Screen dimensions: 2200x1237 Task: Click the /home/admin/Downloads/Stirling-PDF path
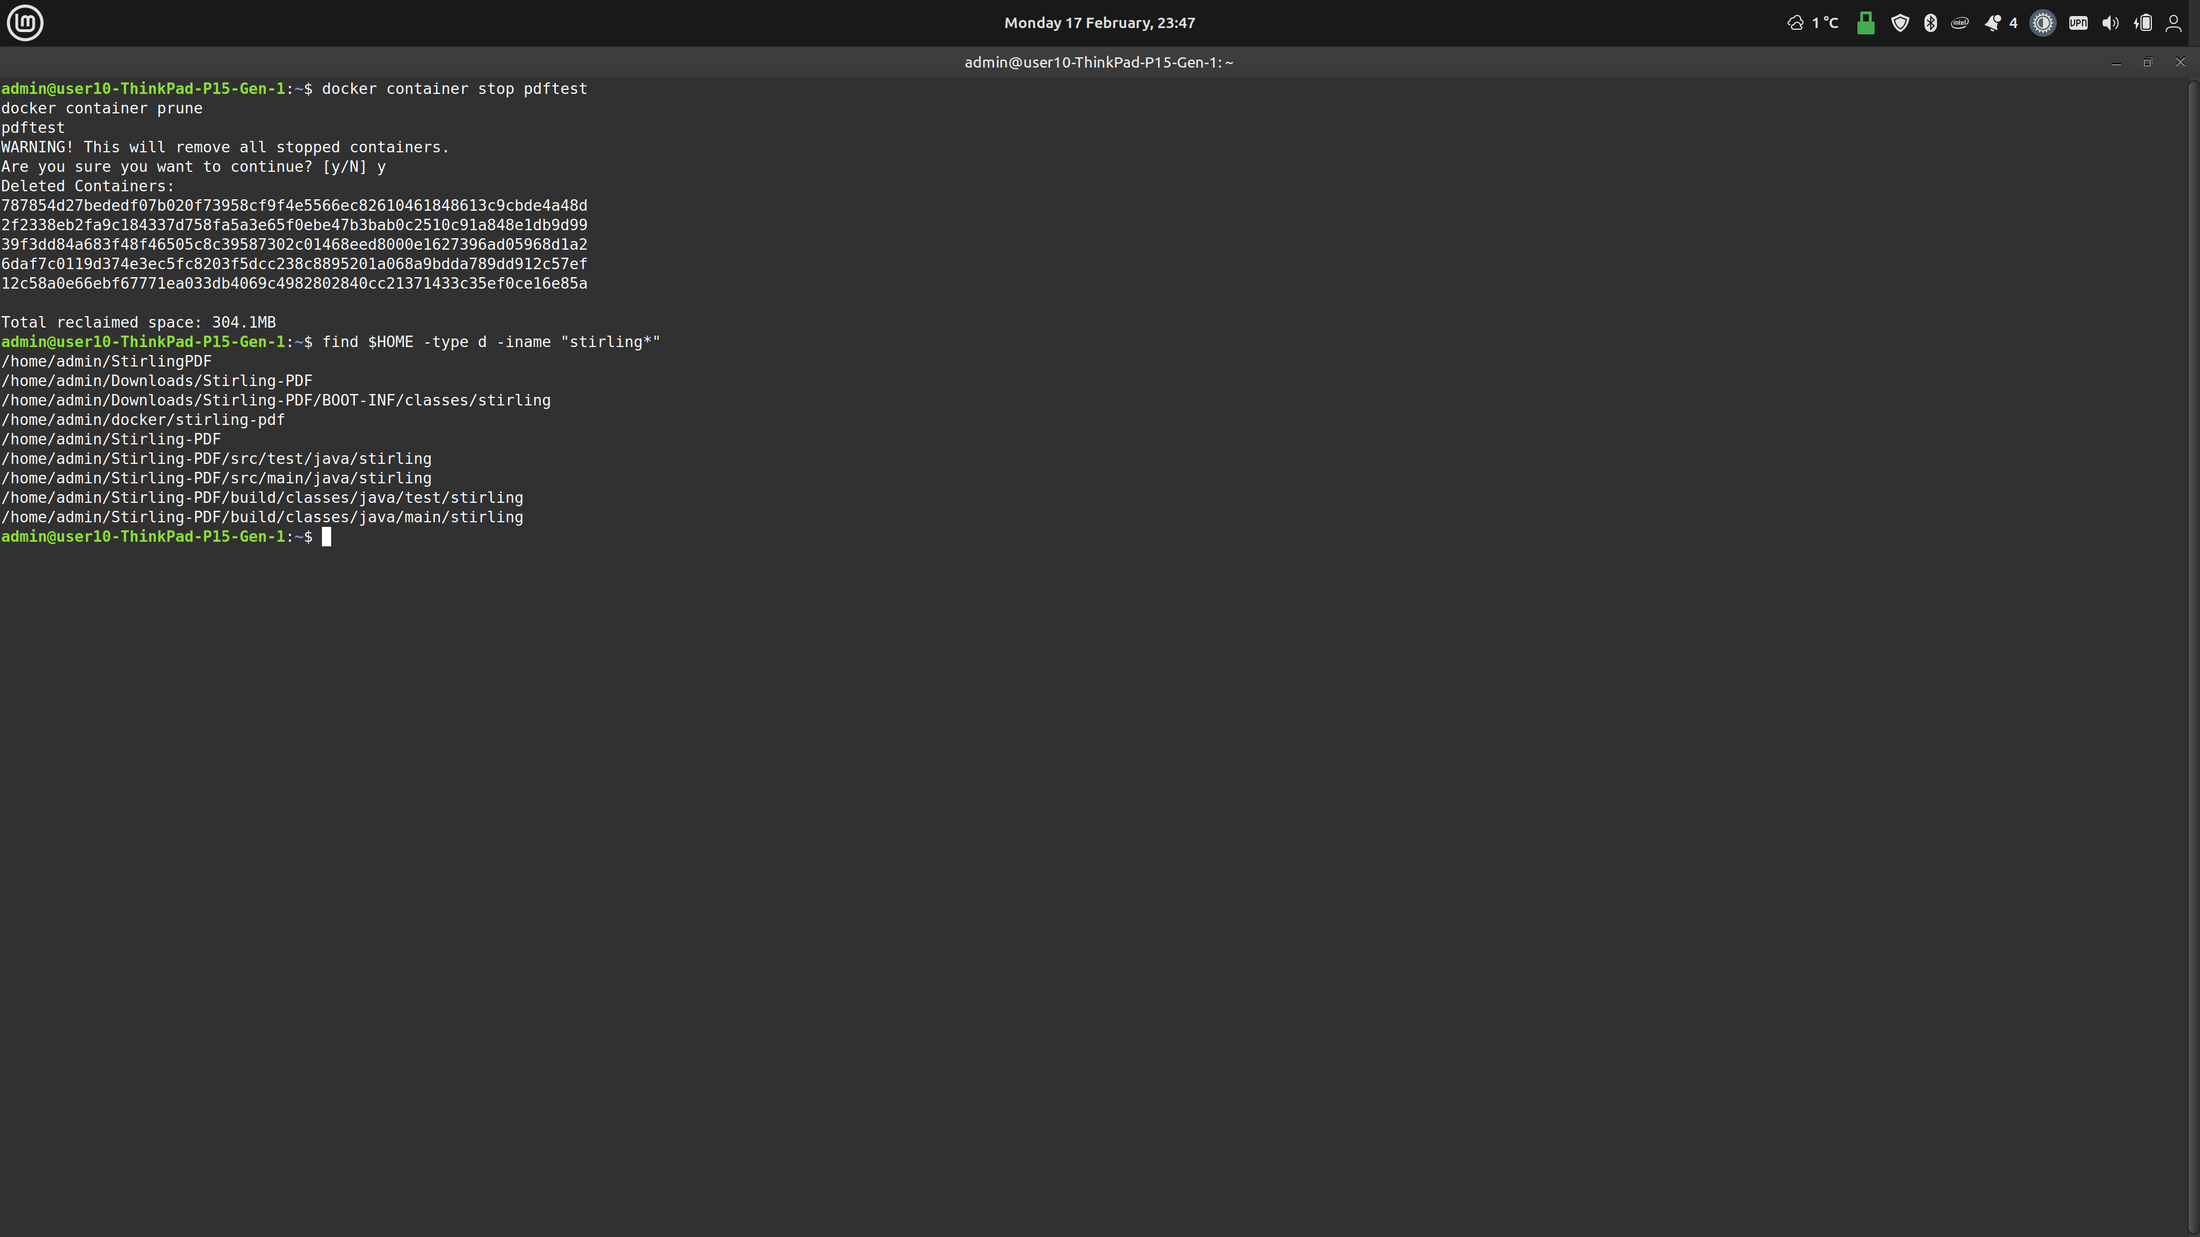click(x=156, y=381)
